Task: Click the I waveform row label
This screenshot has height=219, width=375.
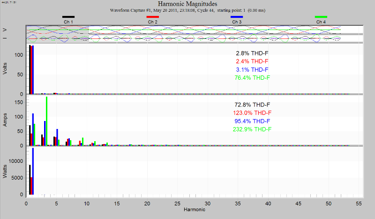Action: click(5, 38)
